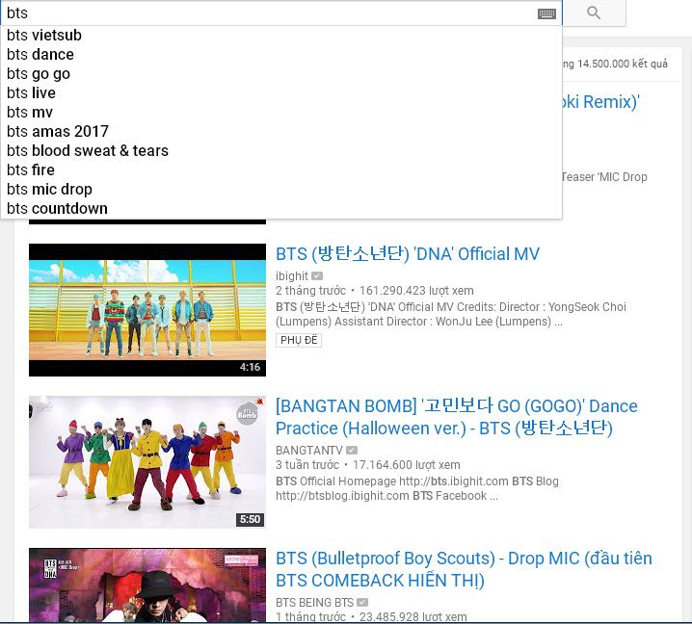
Task: Open the BANGTAN BOMB Dance Practice thumbnail
Action: coord(146,461)
